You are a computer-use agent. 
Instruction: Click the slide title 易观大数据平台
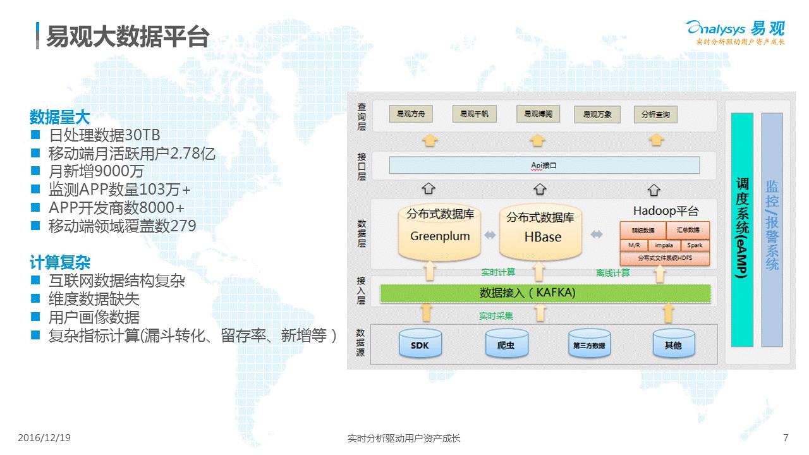coord(128,37)
